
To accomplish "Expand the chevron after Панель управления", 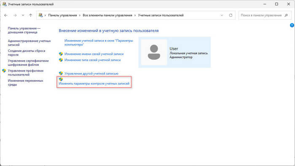I will 80,15.
